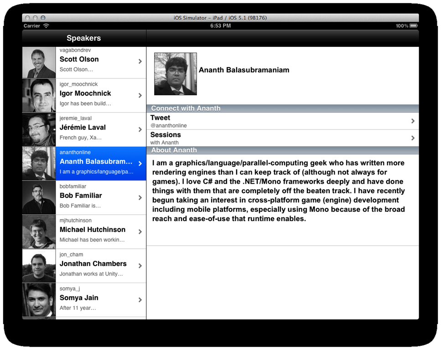
Task: Click the 6:53 PM status bar clock
Action: 221,26
